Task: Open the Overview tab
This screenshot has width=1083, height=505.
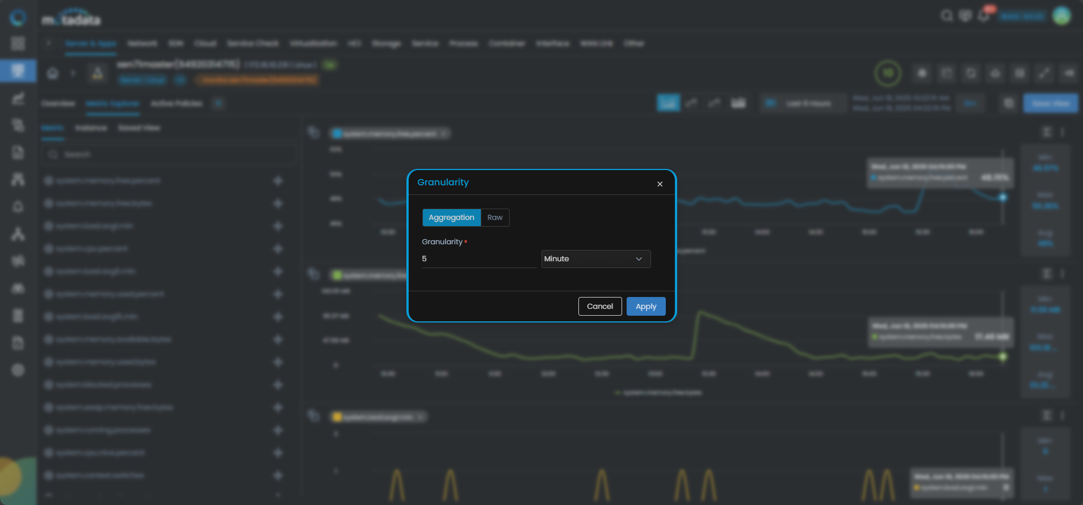Action: click(x=58, y=104)
